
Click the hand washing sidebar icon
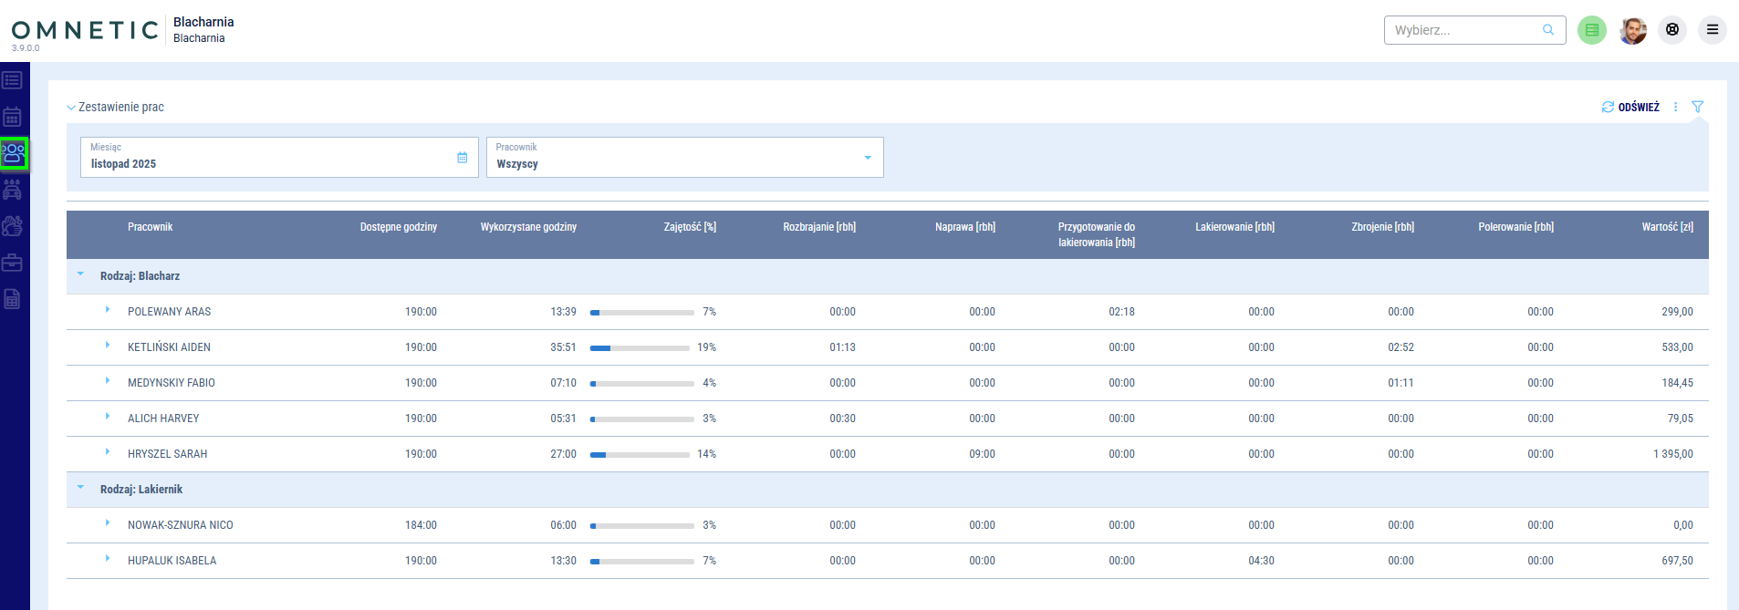(13, 226)
